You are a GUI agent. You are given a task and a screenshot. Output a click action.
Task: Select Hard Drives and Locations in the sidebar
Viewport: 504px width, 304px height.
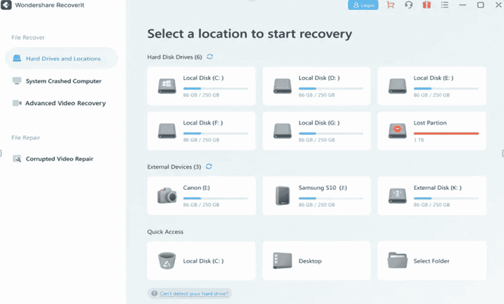62,59
